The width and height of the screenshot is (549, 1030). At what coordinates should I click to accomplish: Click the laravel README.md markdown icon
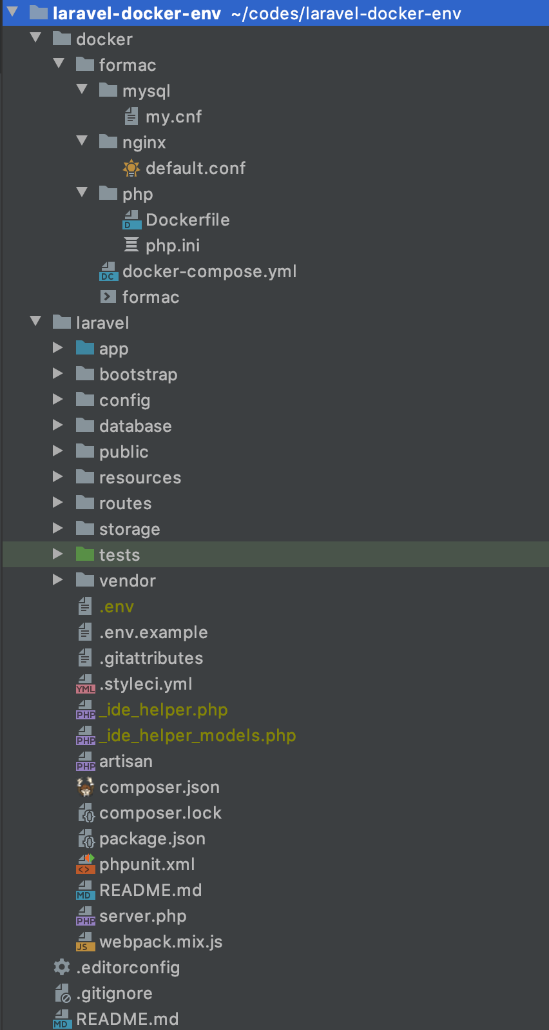[x=85, y=890]
